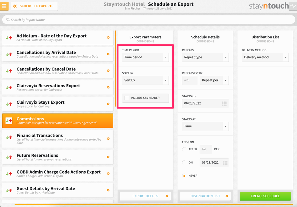Image resolution: width=297 pixels, height=207 pixels.
Task: Click chevron arrows on Cancellations by Arrival Date
Action: pos(108,54)
